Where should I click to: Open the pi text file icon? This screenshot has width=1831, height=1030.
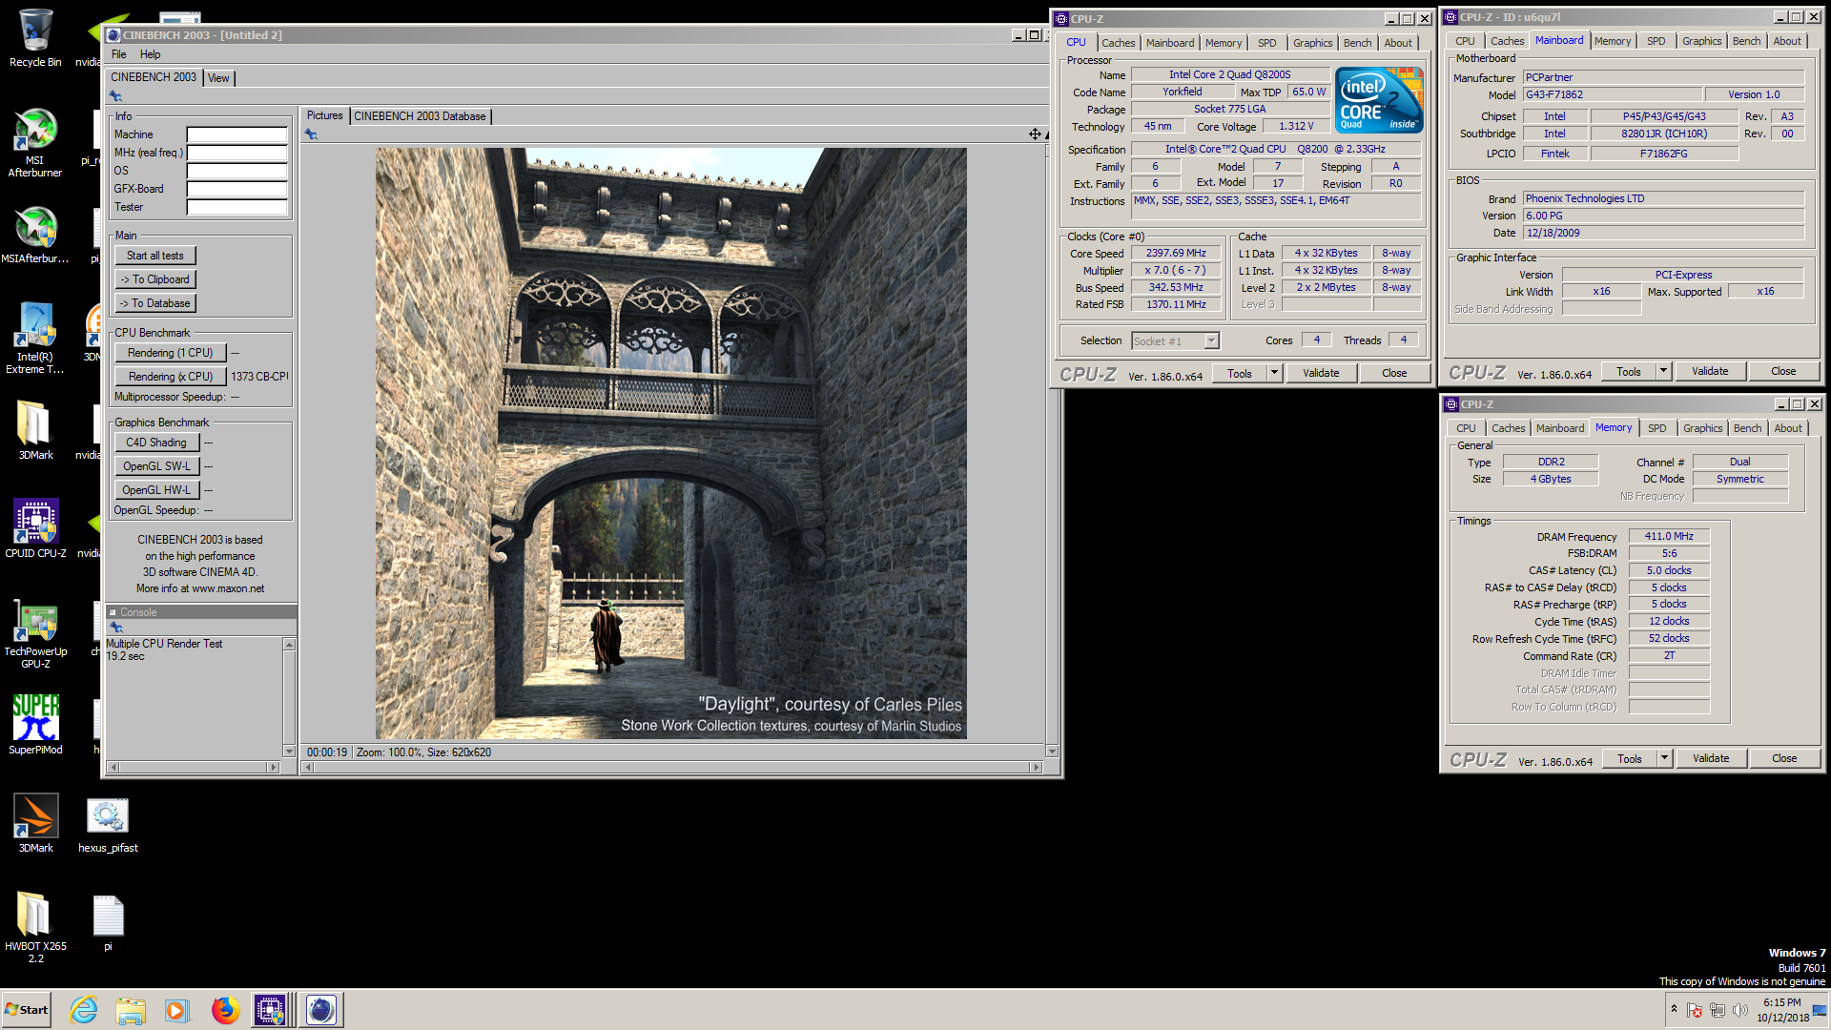[x=108, y=923]
